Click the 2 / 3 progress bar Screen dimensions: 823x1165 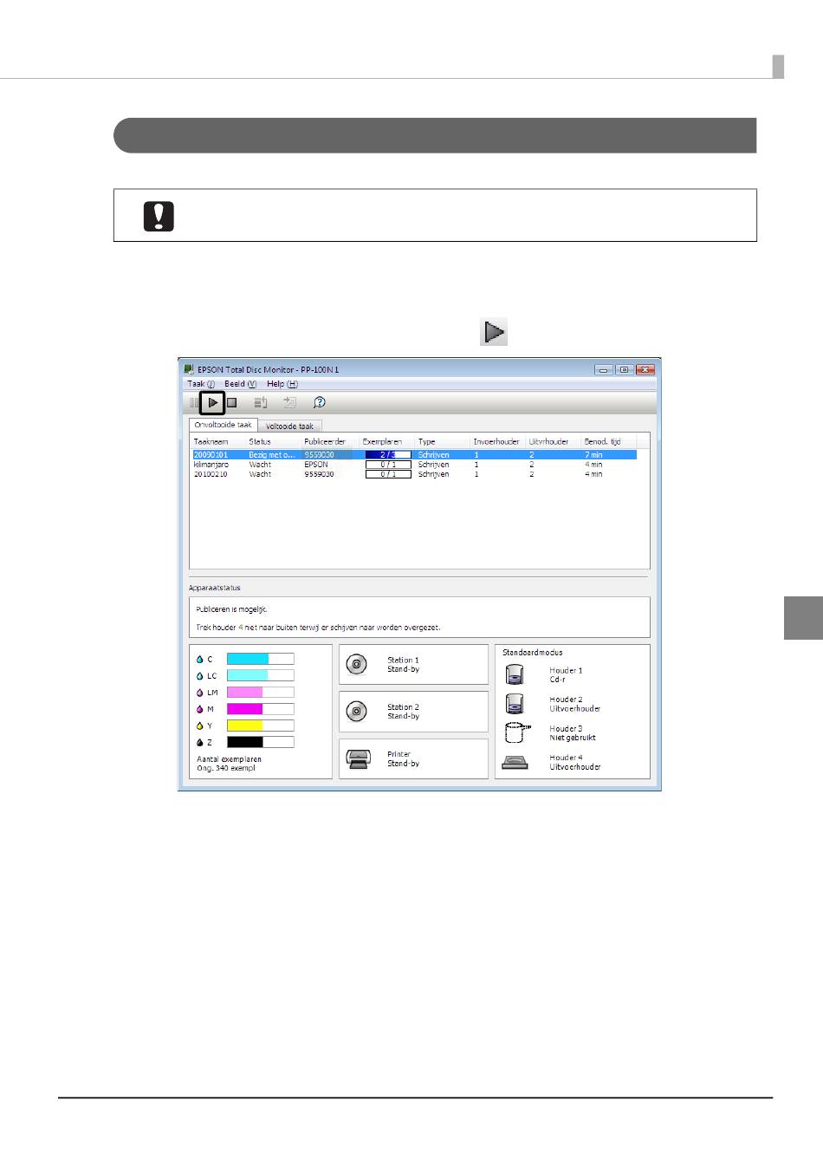[388, 454]
